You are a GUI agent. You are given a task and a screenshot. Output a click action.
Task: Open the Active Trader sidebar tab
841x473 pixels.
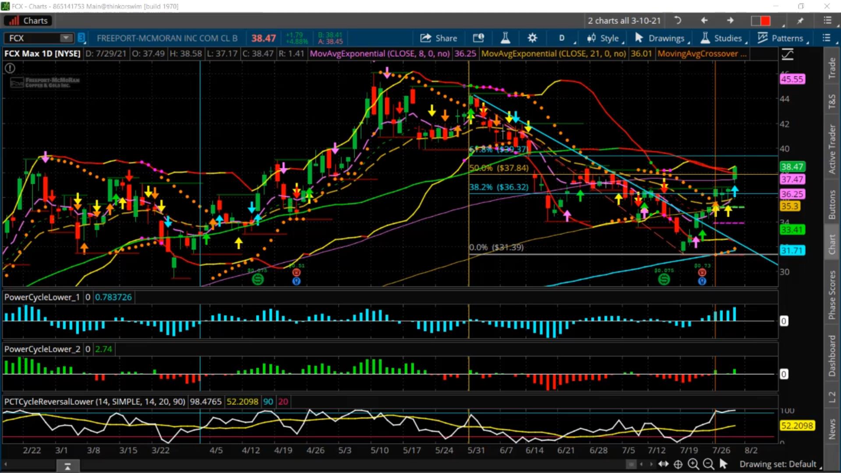832,149
